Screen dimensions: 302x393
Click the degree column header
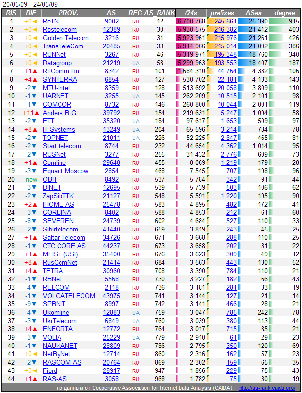(284, 13)
